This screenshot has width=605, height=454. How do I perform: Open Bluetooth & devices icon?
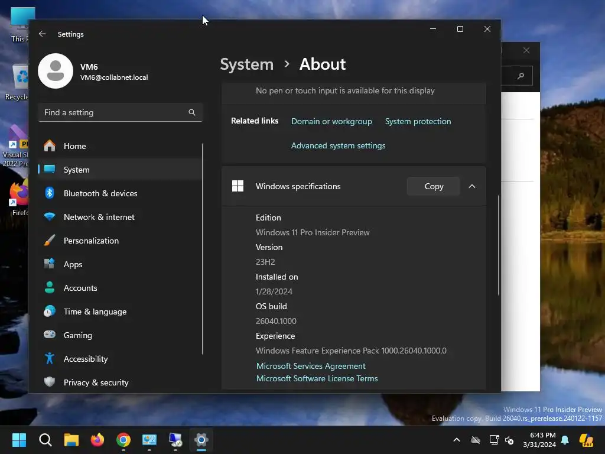pyautogui.click(x=50, y=193)
